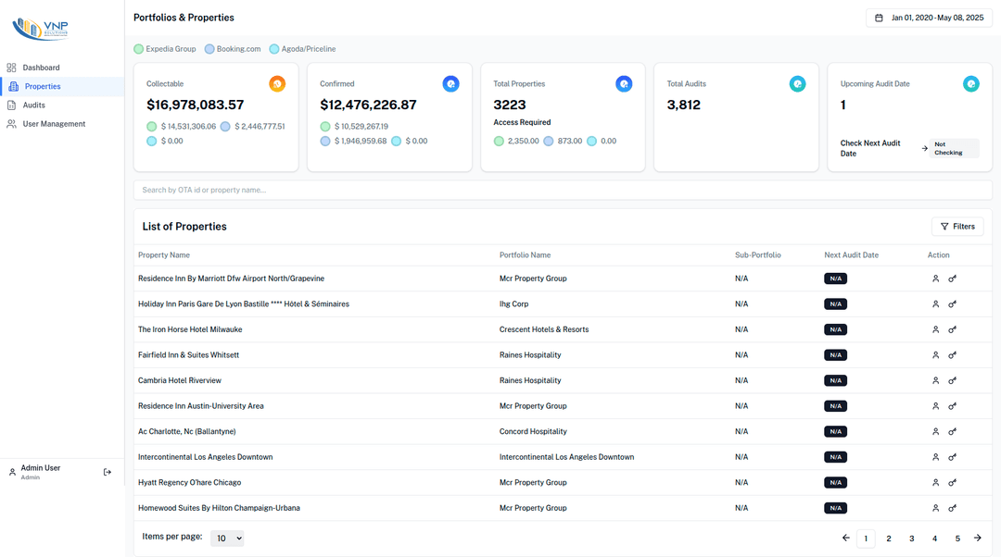The image size is (1001, 557).
Task: Click key icon for Fairfield Inn Whitsett row
Action: (953, 355)
